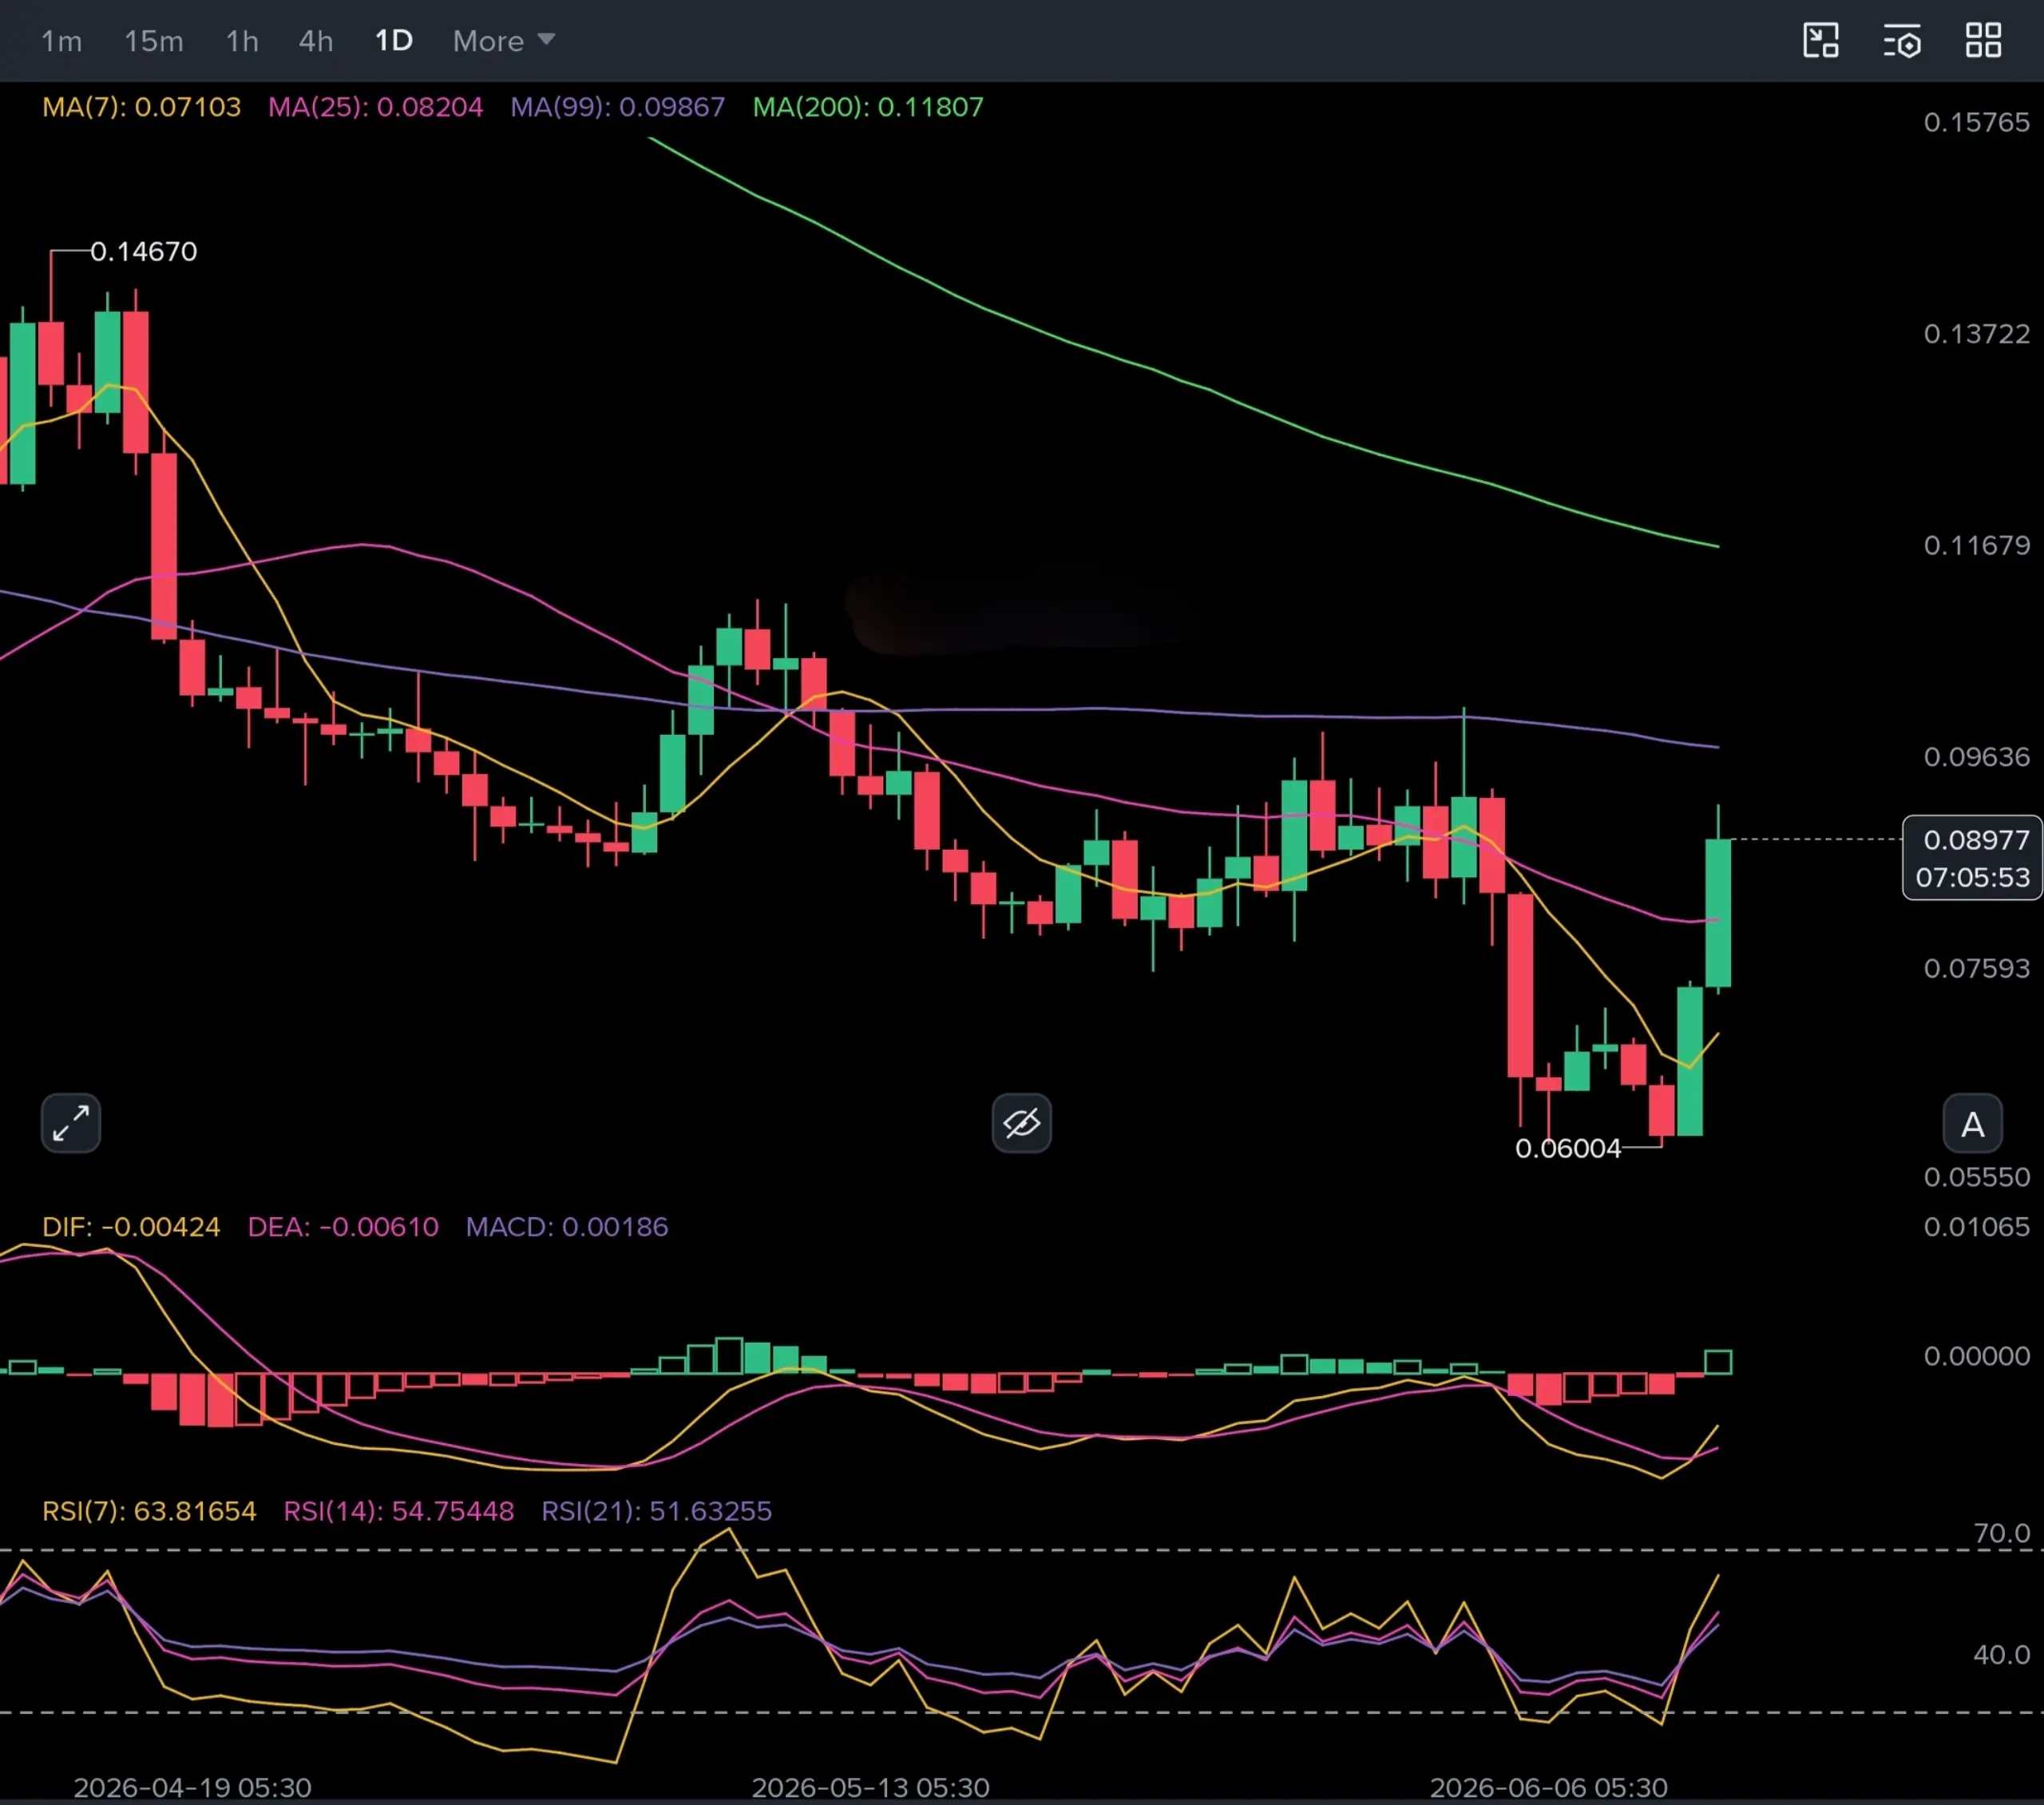Click the MA(200): 0.11807 indicator label
2044x1805 pixels.
(x=868, y=107)
